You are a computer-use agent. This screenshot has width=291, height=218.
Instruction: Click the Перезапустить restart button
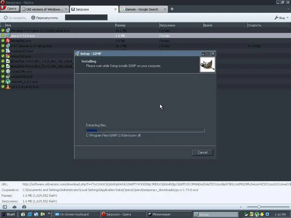coord(45,18)
